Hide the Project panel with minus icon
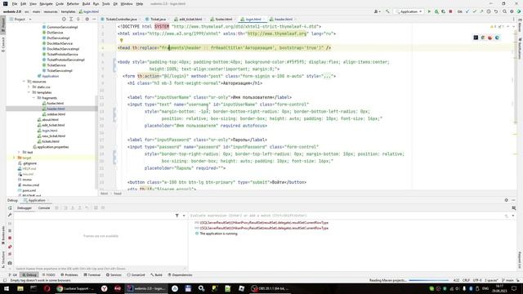Screen dimensions: 523x294 click(94, 20)
